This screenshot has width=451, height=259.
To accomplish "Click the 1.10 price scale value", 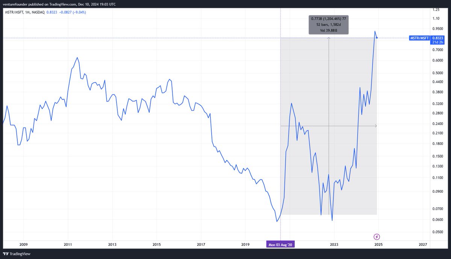I will click(x=436, y=18).
